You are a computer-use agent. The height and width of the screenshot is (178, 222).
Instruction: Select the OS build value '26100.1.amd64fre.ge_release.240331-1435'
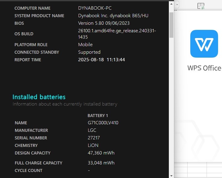(x=117, y=34)
